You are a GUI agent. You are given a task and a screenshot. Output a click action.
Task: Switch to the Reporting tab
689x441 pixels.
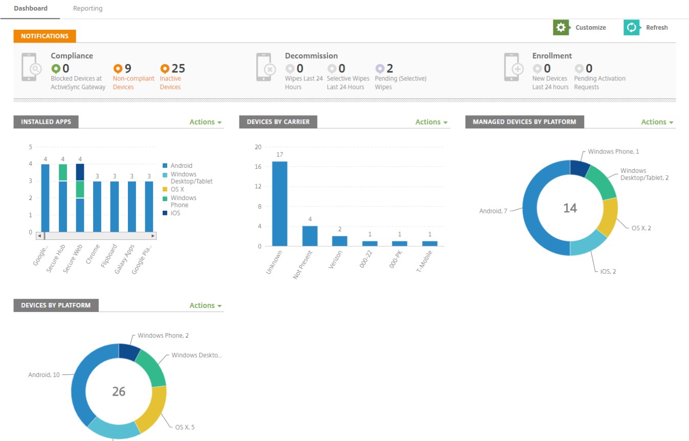[x=87, y=8]
